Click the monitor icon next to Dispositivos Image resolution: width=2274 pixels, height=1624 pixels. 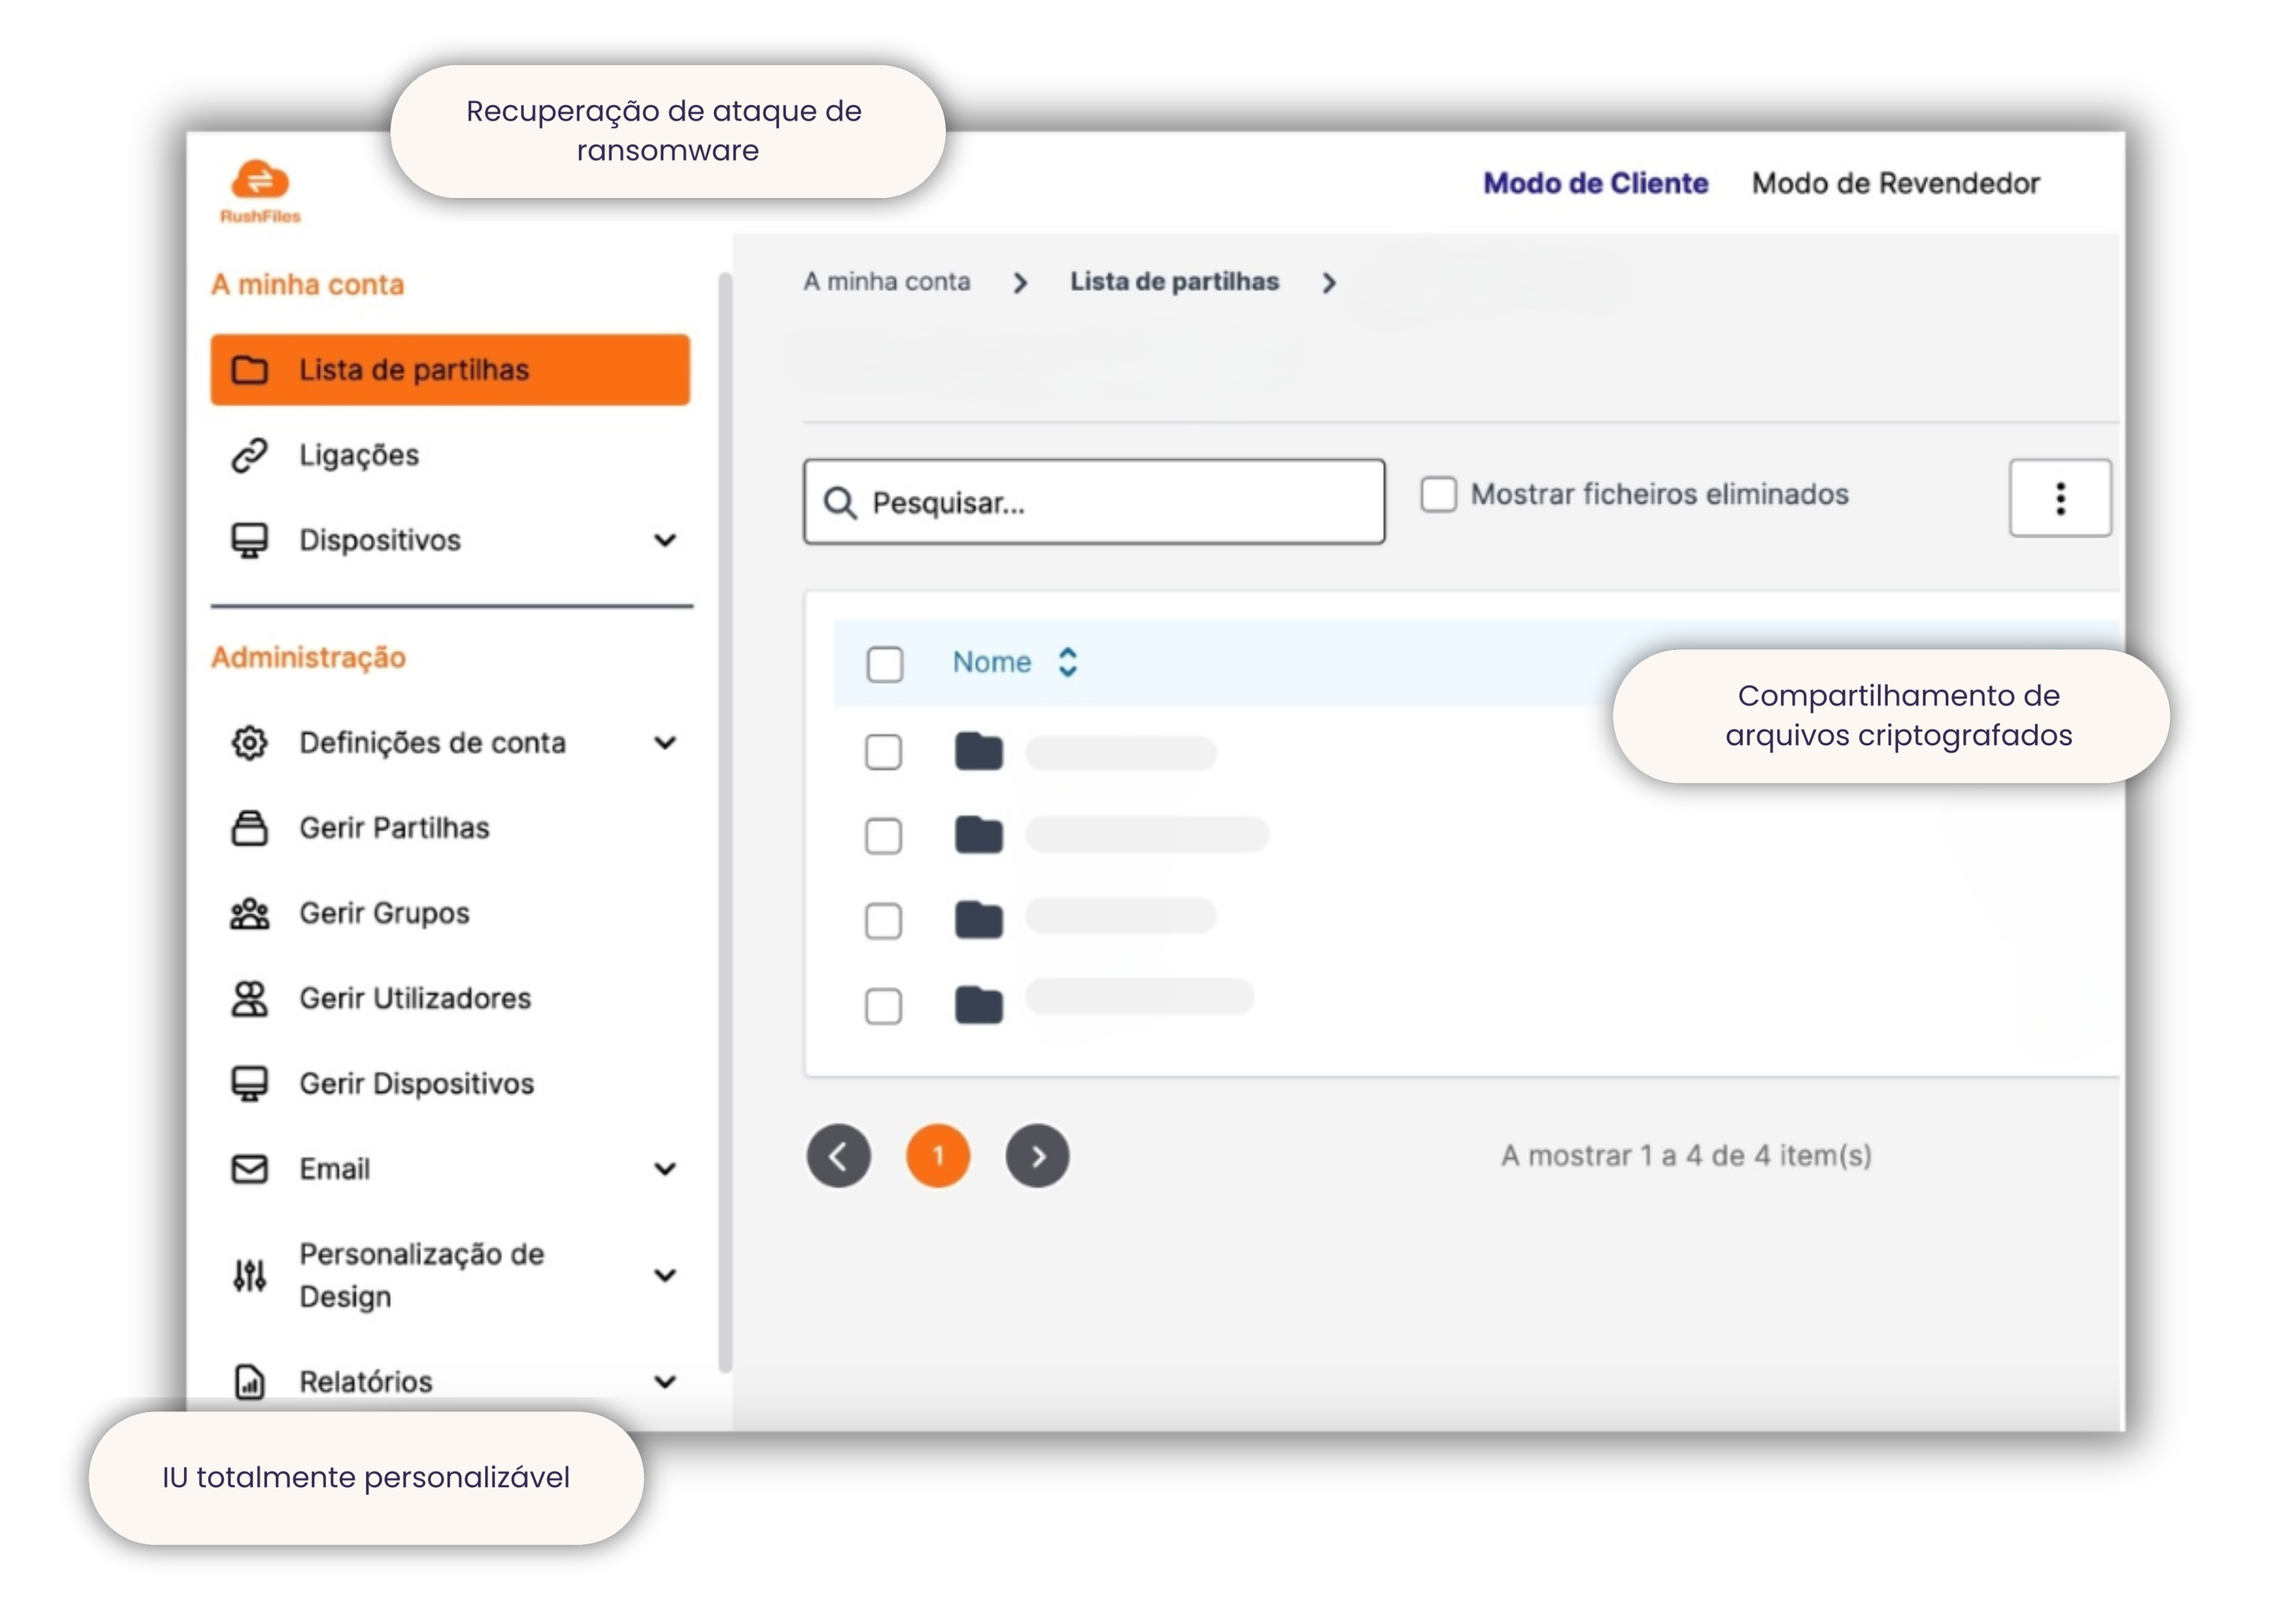pos(250,540)
